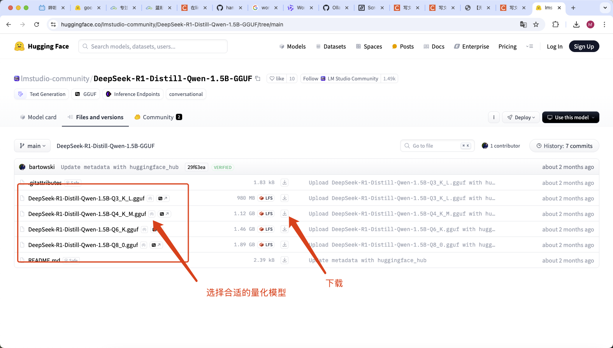Click the conversational tag
This screenshot has height=348, width=613.
pyautogui.click(x=186, y=94)
